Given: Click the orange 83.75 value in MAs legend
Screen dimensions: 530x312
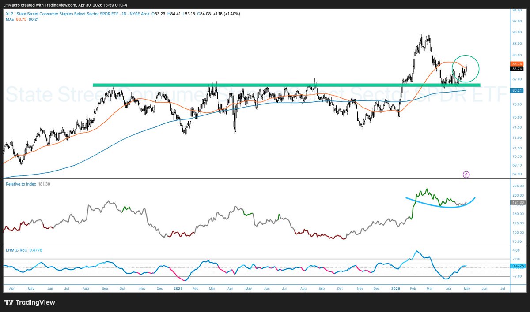Looking at the screenshot, I should [22, 19].
